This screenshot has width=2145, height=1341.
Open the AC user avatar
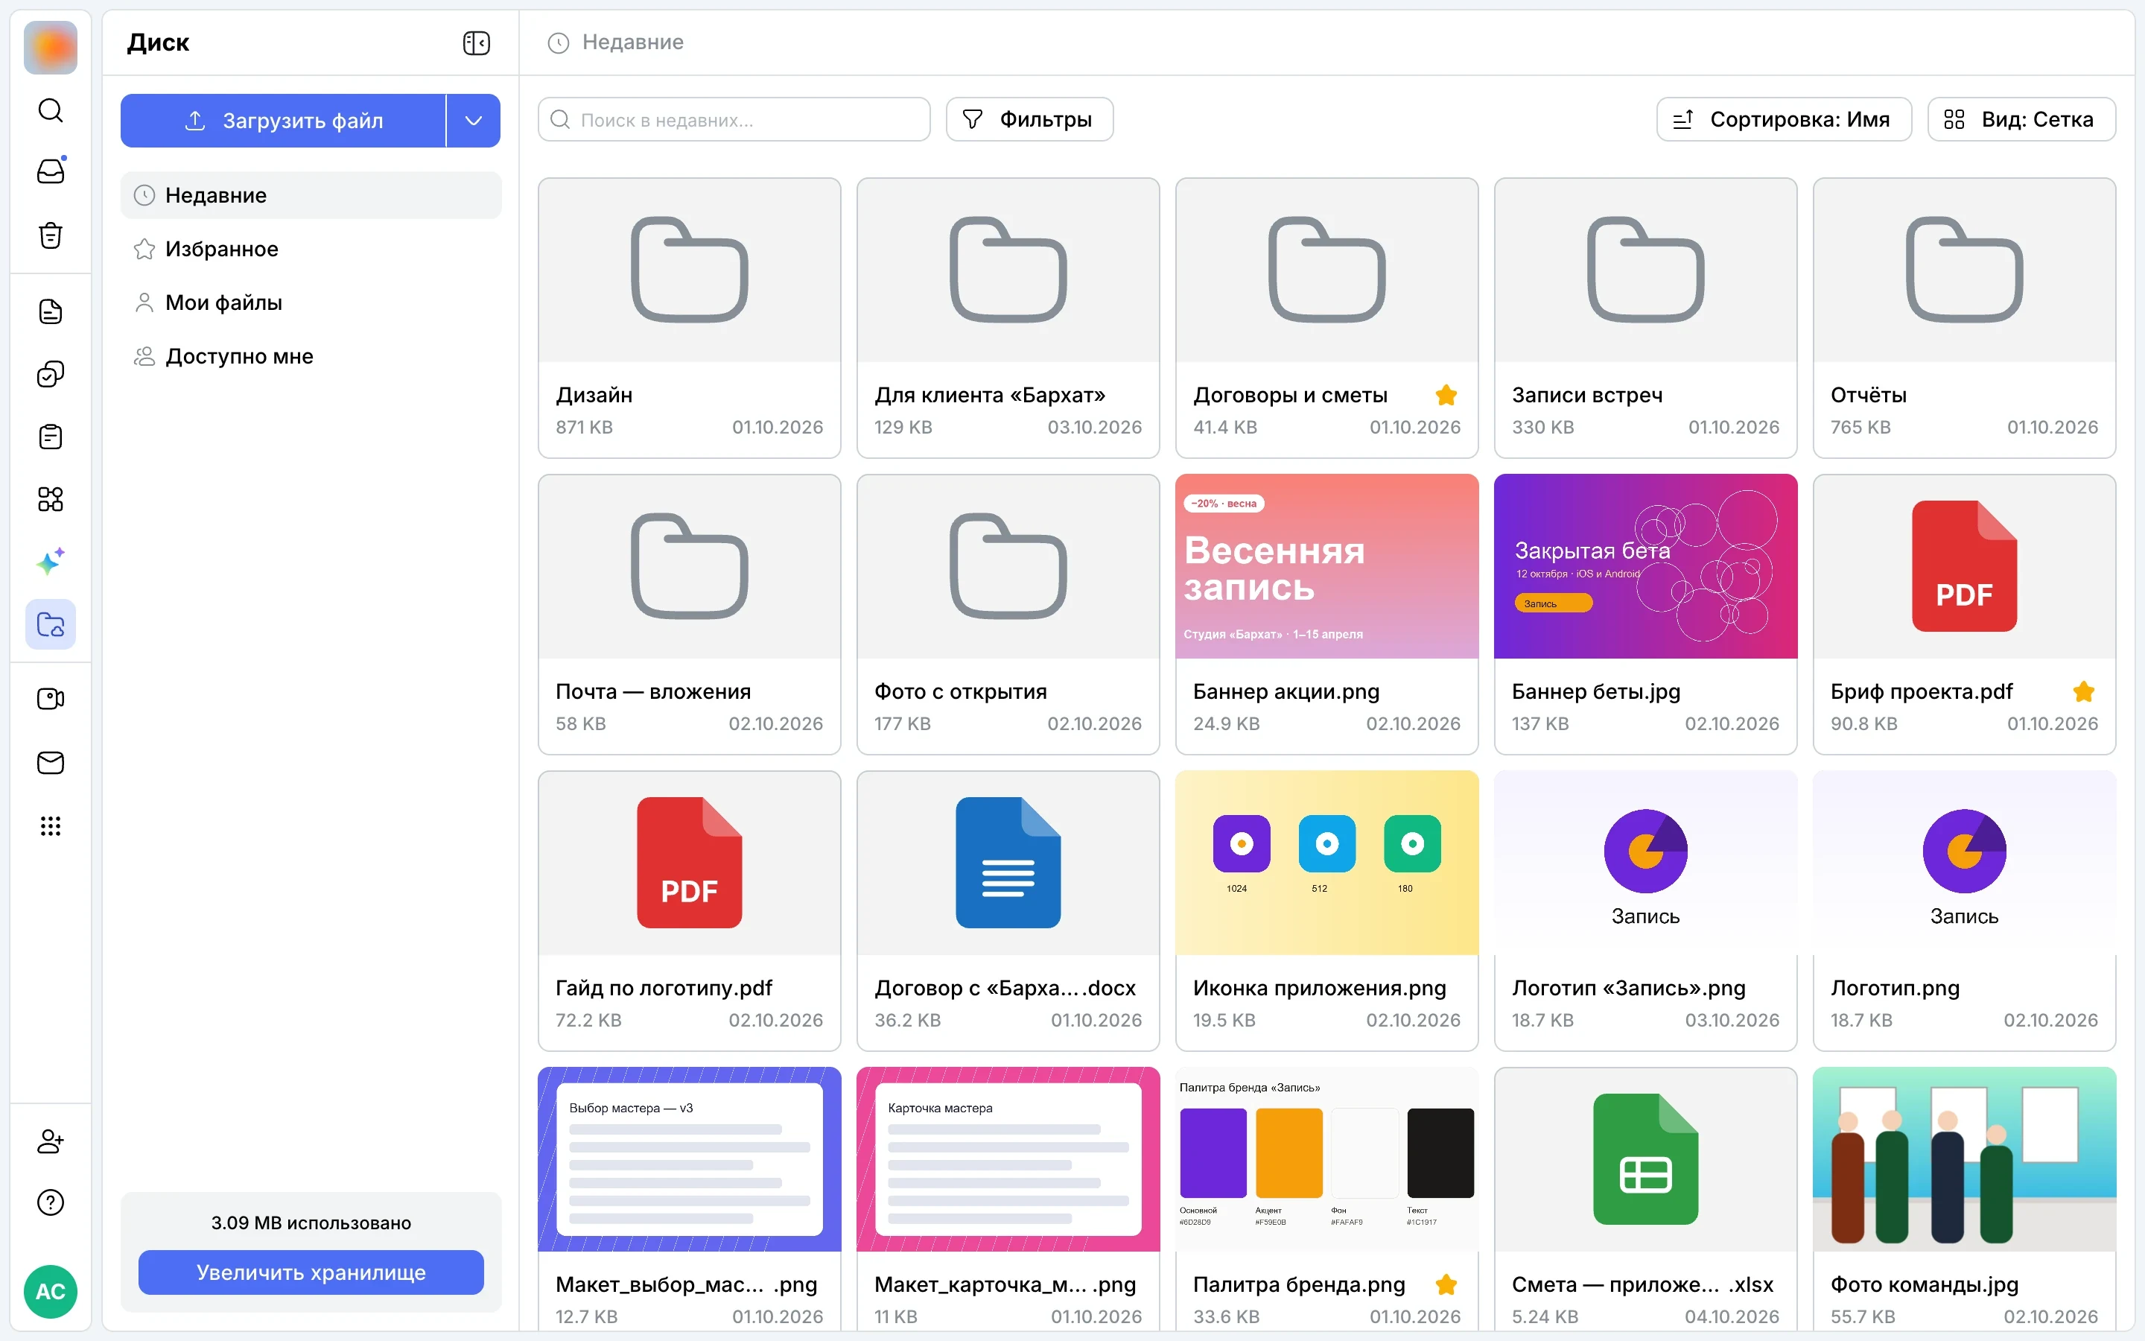(51, 1291)
